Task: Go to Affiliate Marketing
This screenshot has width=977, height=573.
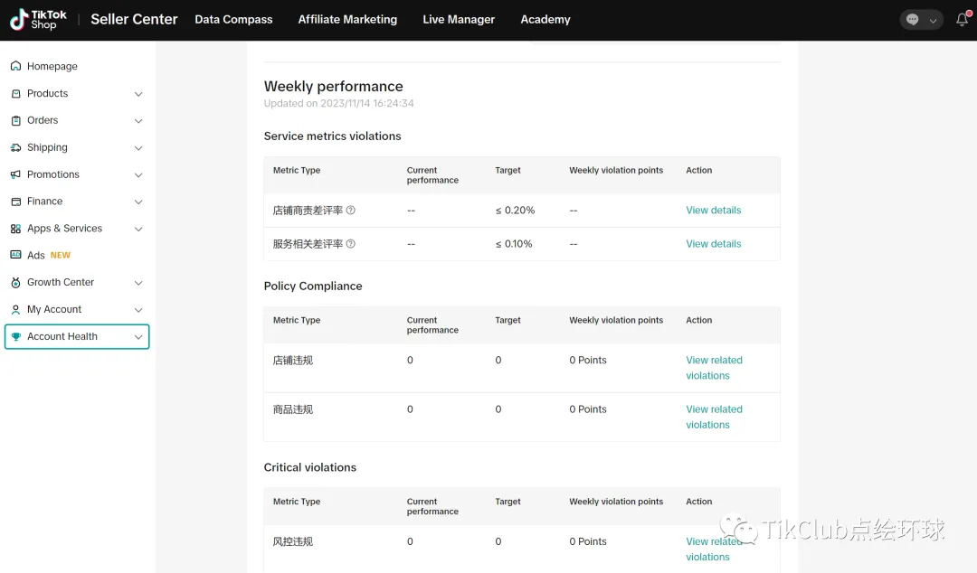Action: pyautogui.click(x=347, y=19)
